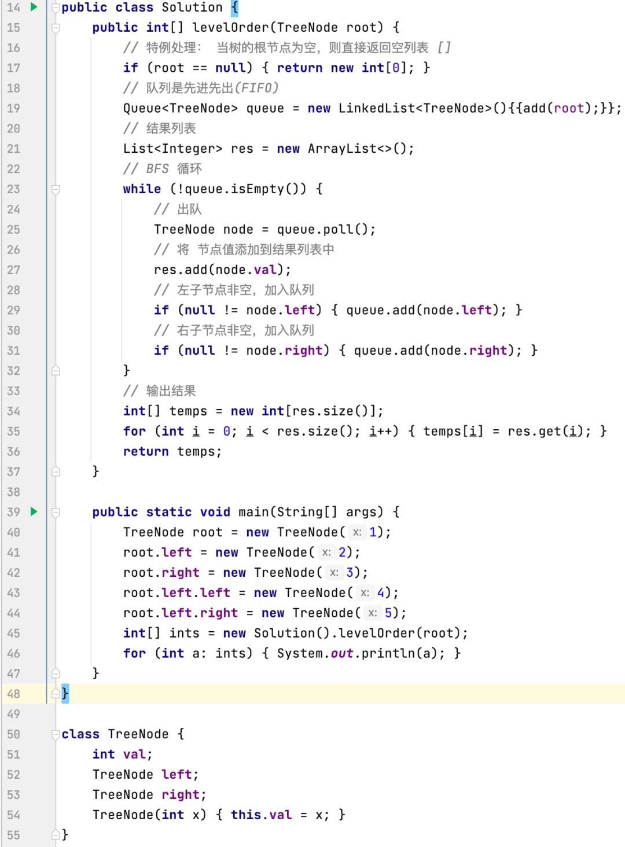
Task: Click line number 19 in the gutter
Action: tap(13, 108)
